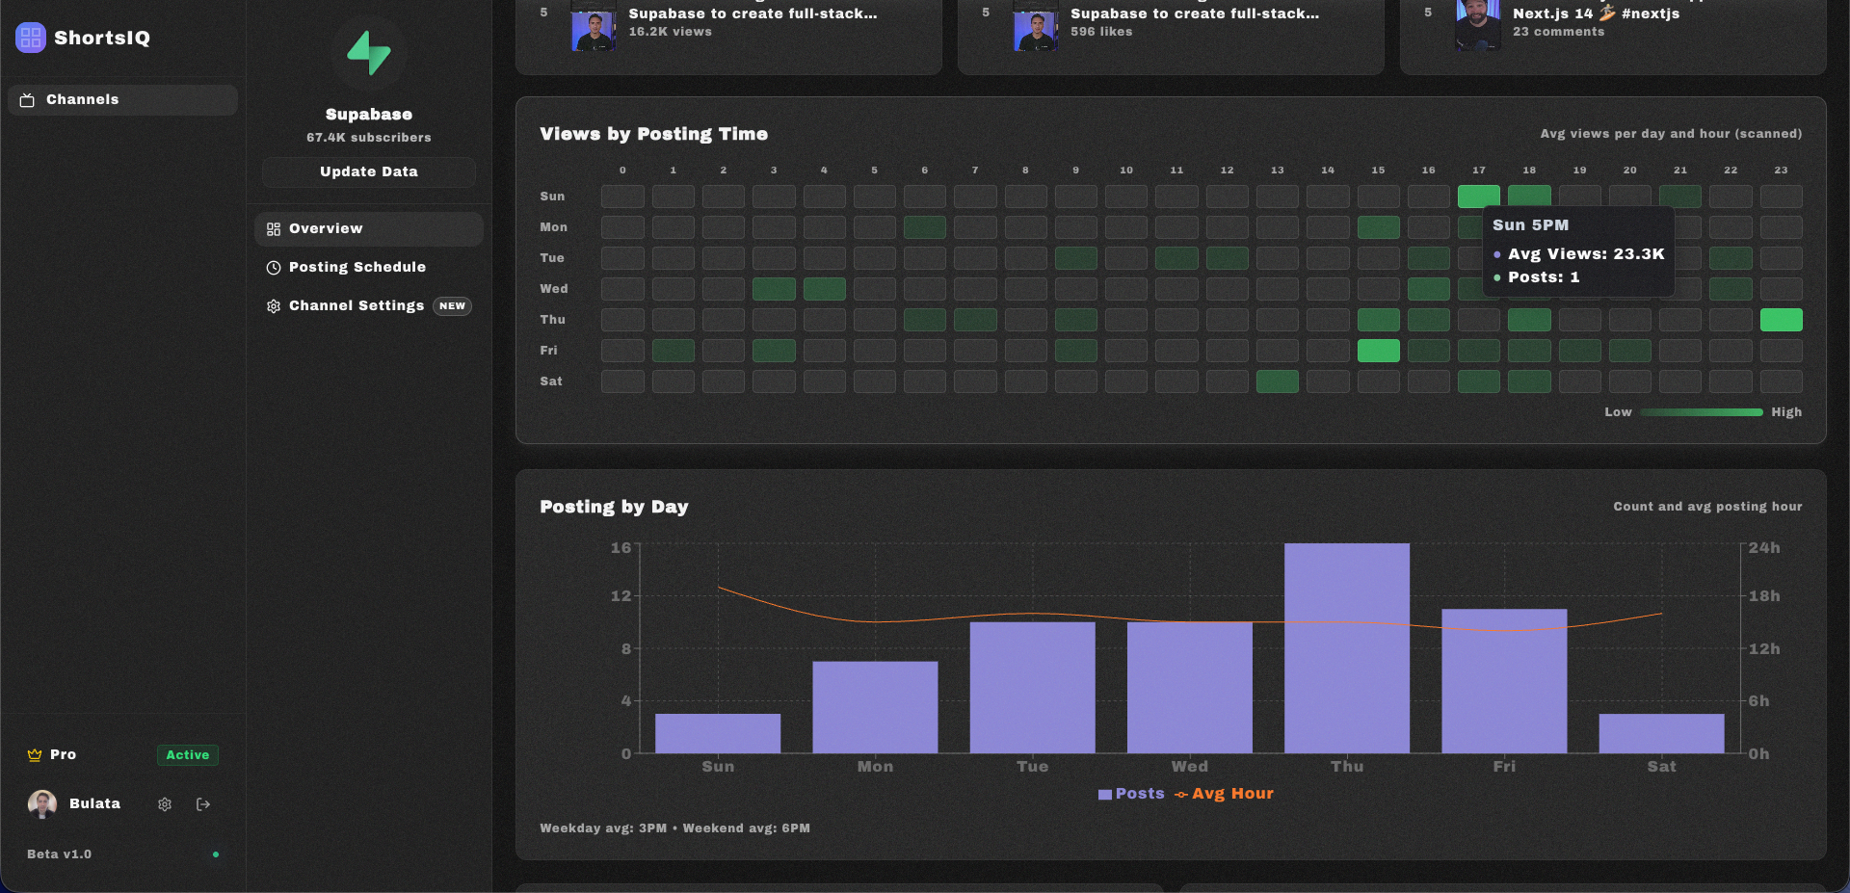
Task: Click the Mon bar in Posting by Day
Action: point(875,707)
